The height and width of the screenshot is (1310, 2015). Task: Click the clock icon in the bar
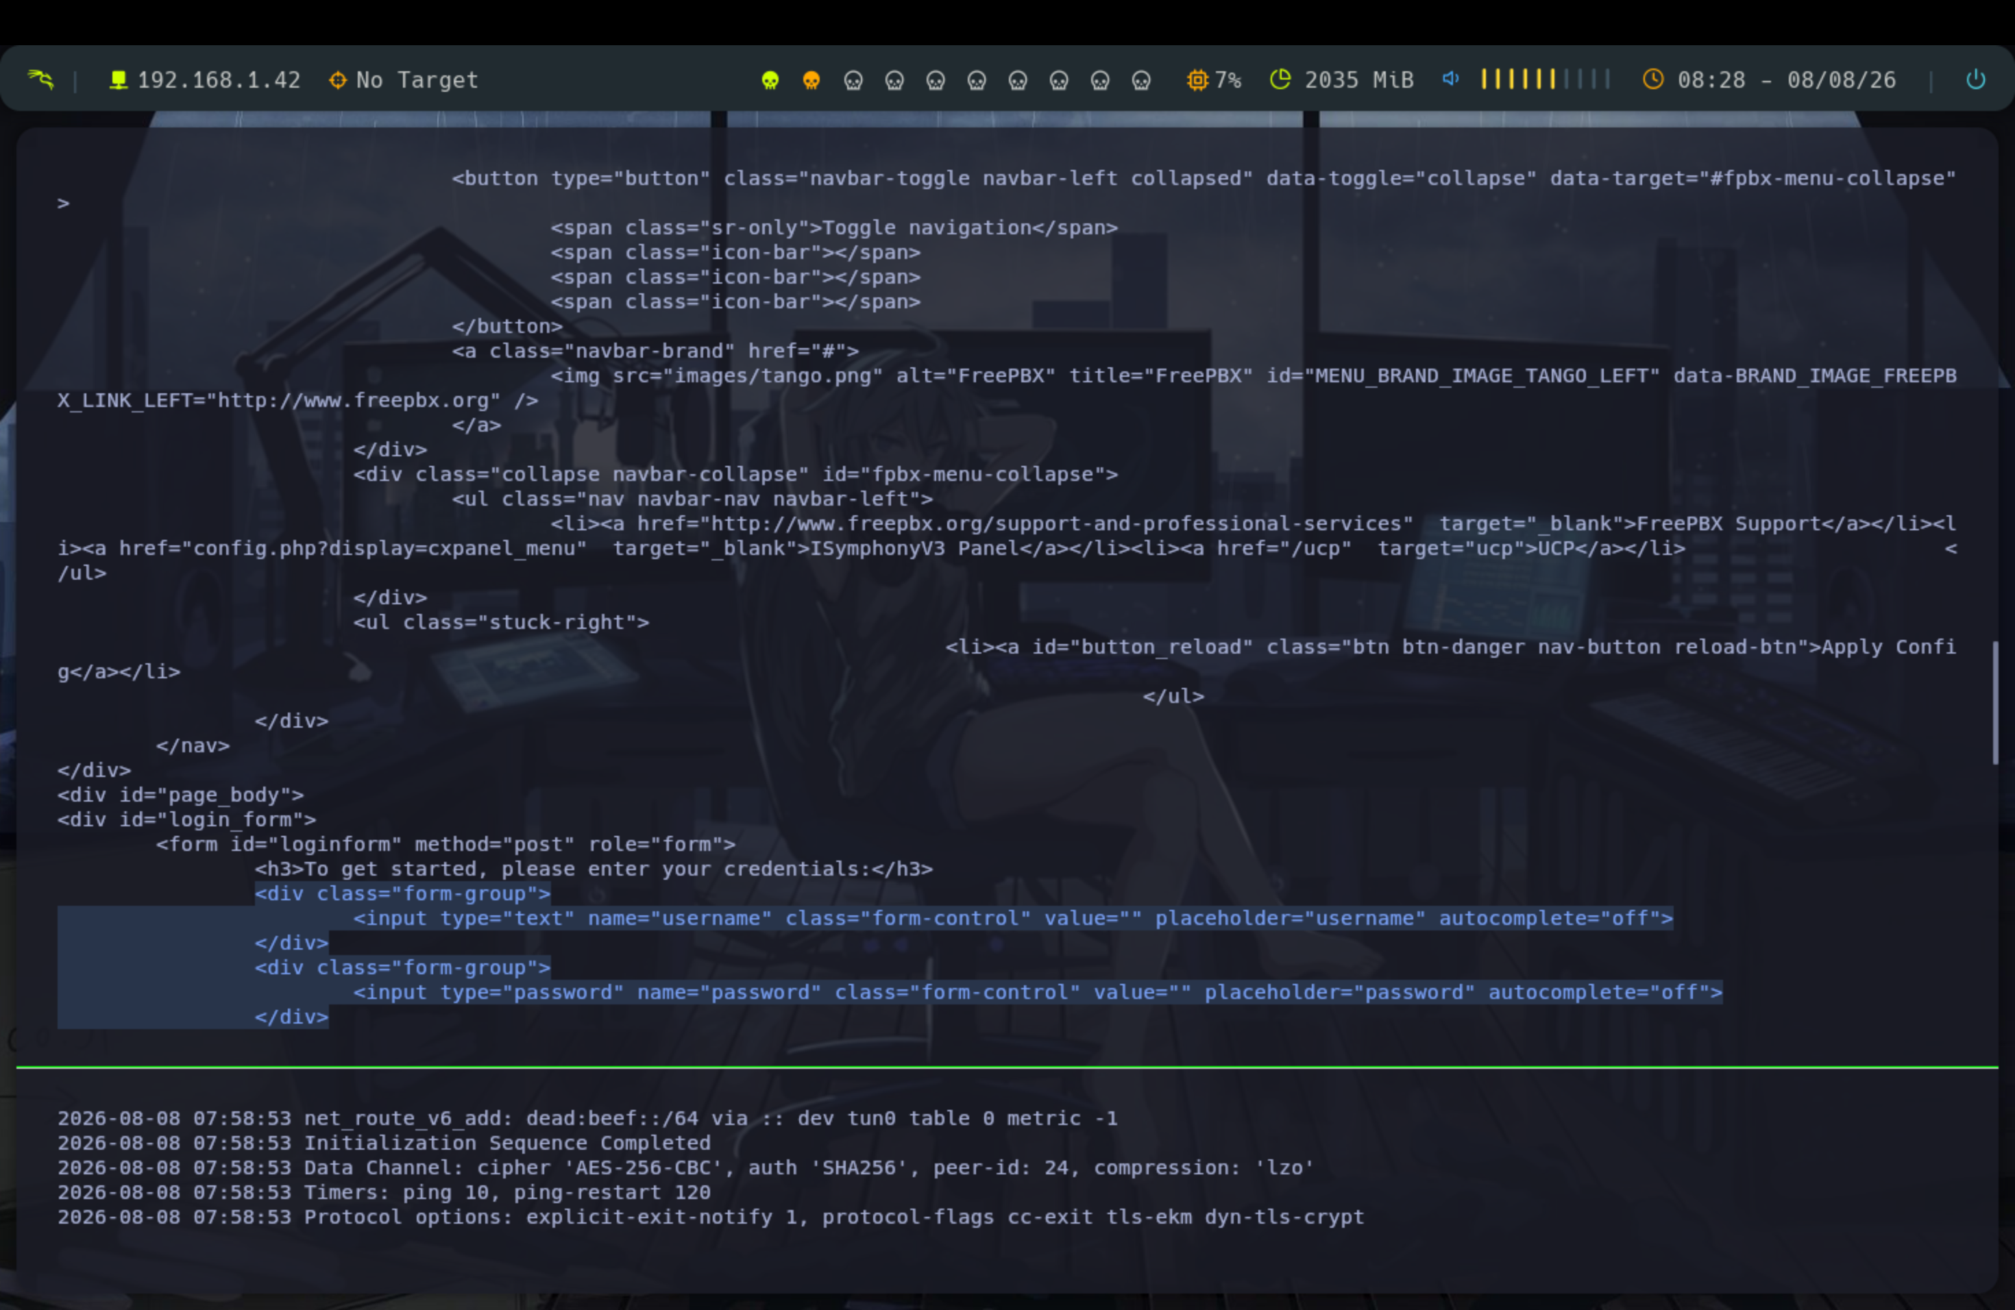pos(1652,79)
